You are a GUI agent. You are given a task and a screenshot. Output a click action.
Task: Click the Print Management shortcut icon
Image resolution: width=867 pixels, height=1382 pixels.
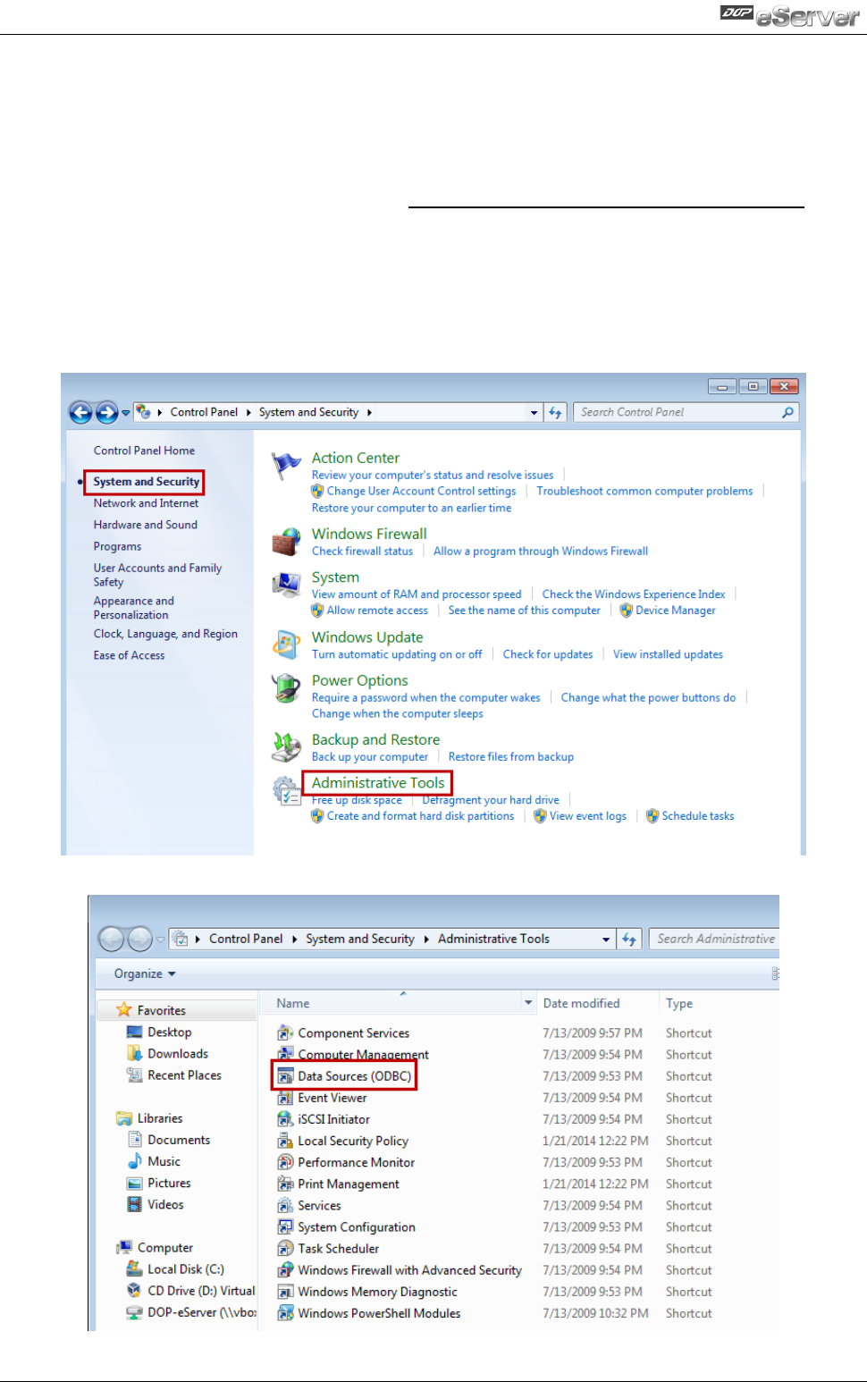[285, 1184]
